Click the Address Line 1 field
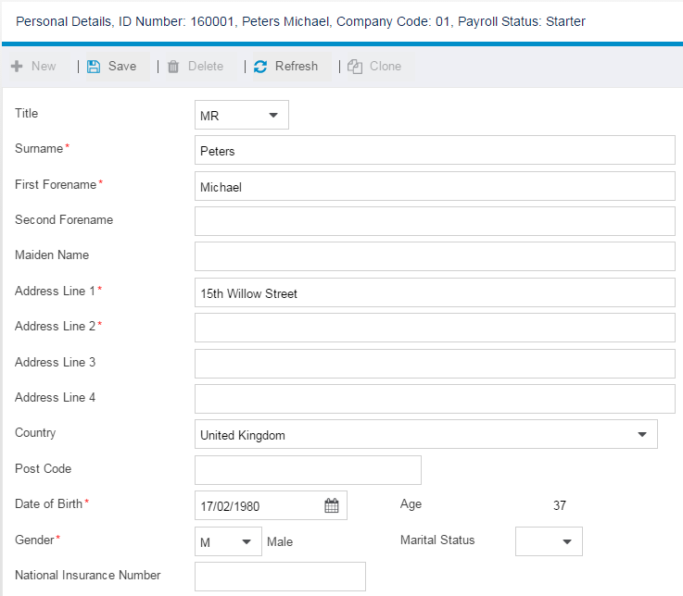This screenshot has height=596, width=683. pos(435,292)
